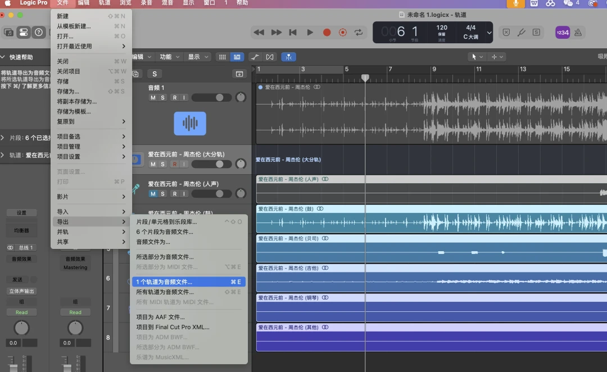Click the 均衡器 EQ slot

click(21, 230)
